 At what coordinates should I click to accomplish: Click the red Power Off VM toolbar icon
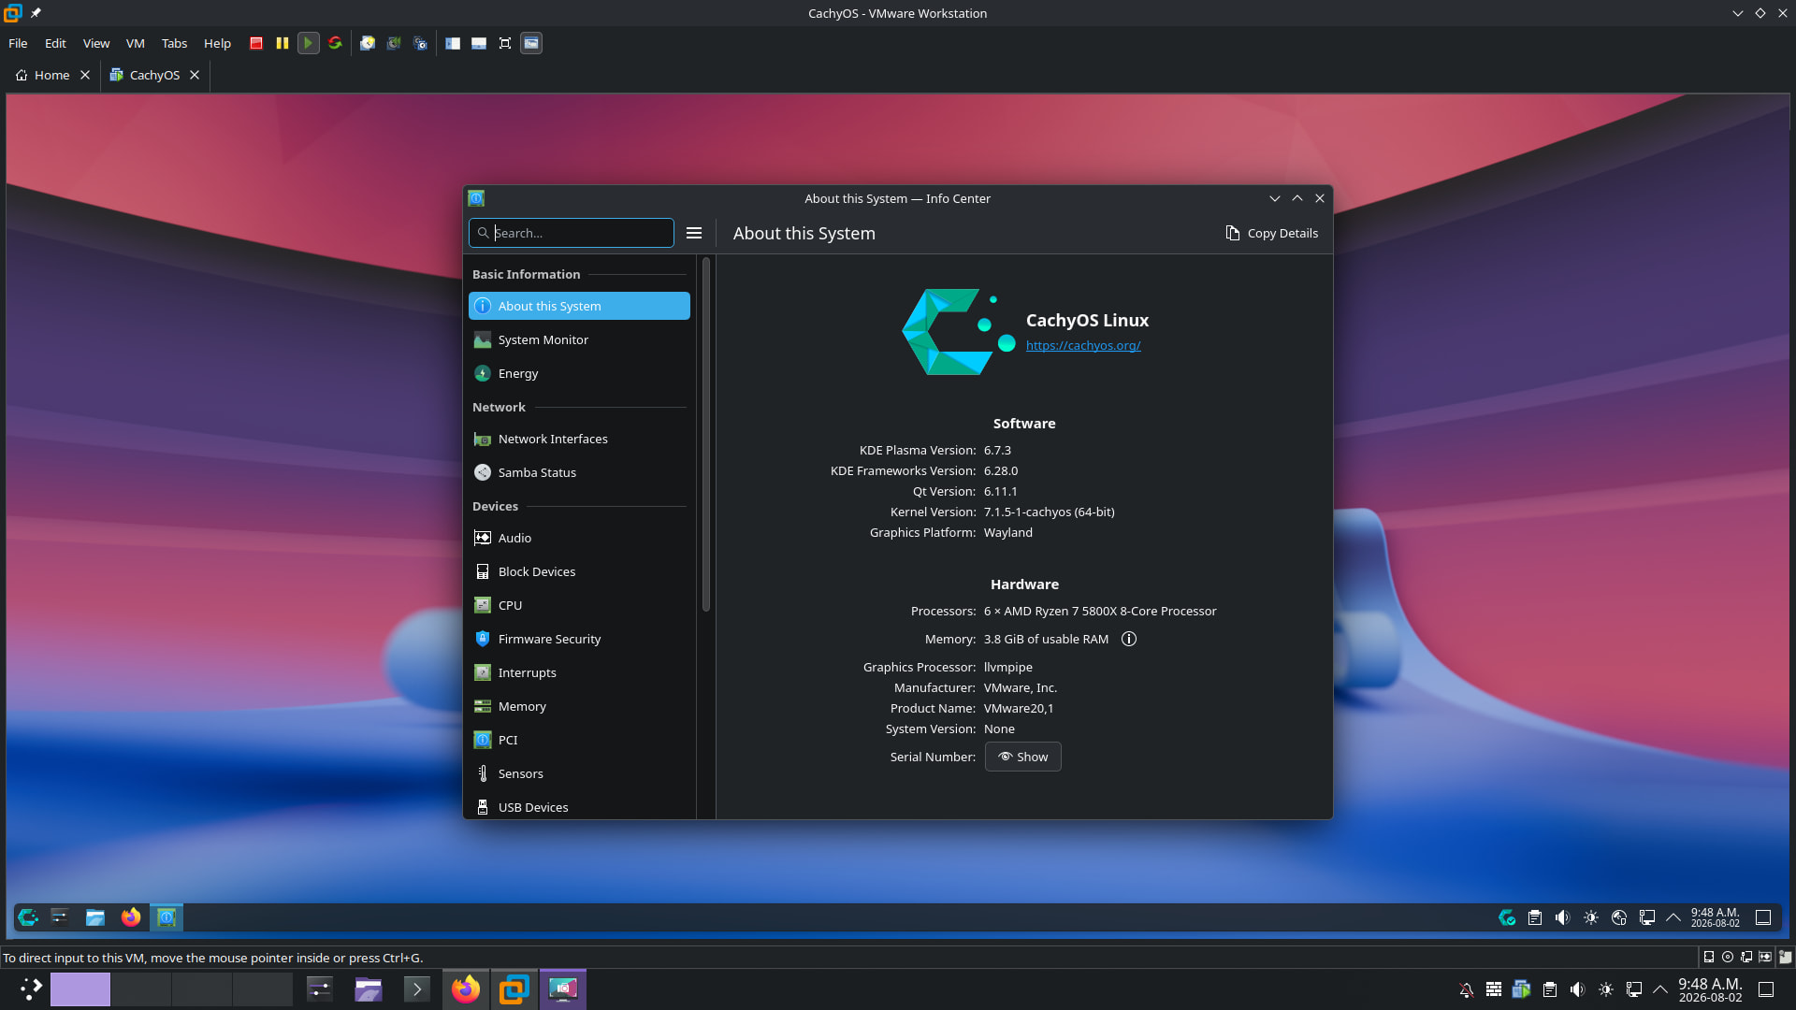(x=256, y=43)
